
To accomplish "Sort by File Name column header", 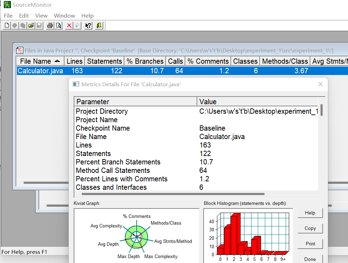I will (40, 61).
